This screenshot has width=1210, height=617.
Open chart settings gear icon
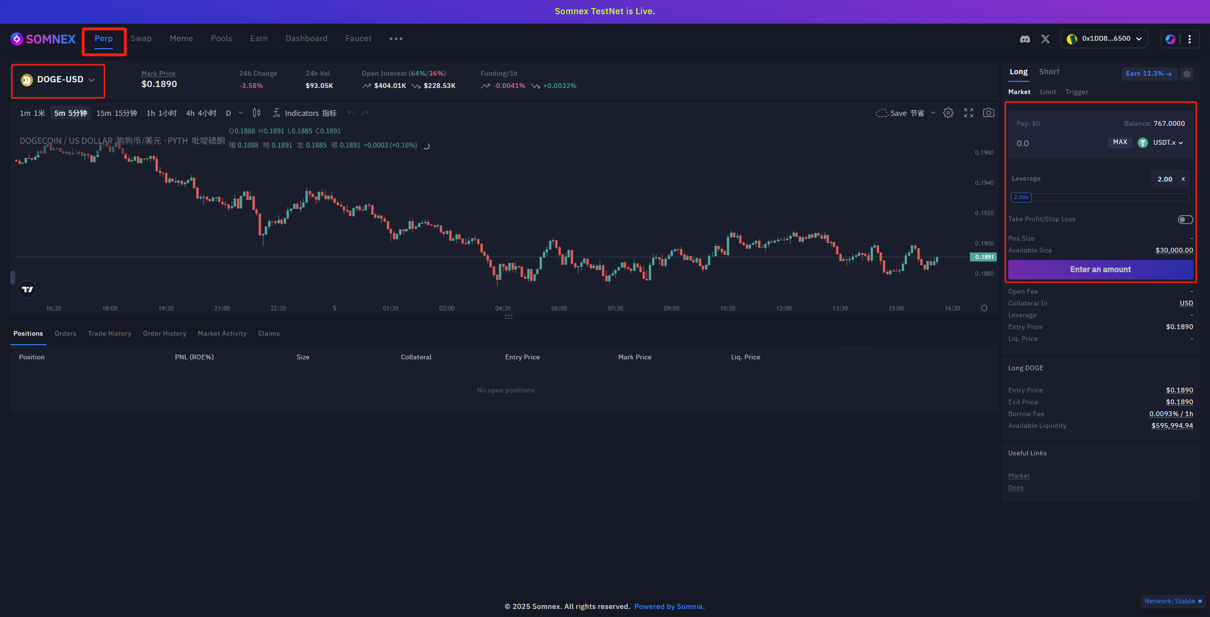click(x=948, y=113)
